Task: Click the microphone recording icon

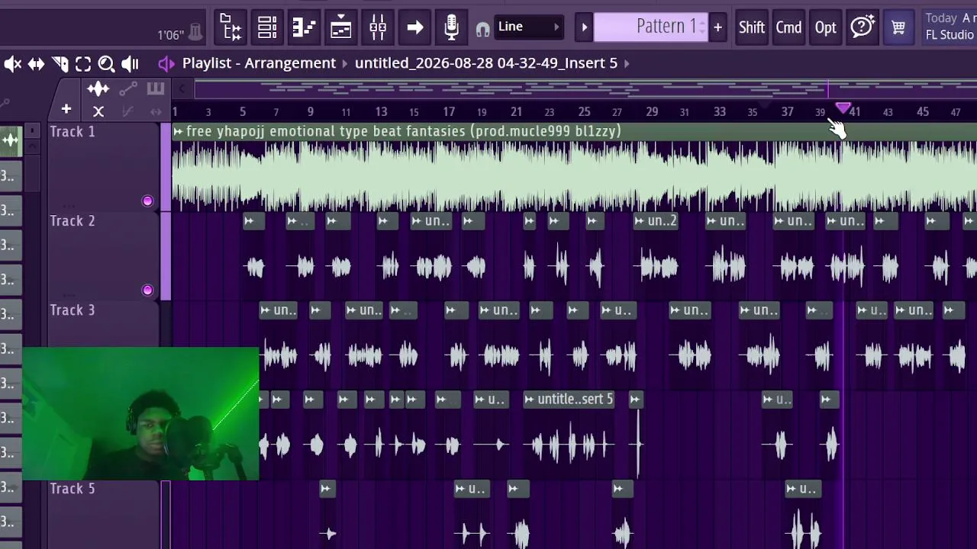Action: (x=452, y=27)
